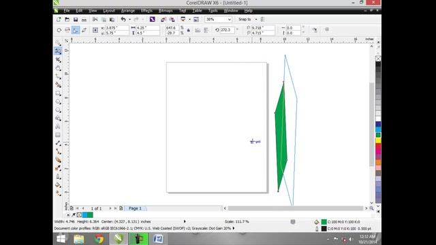Expand the Undo history dropdown arrow

coord(129,20)
